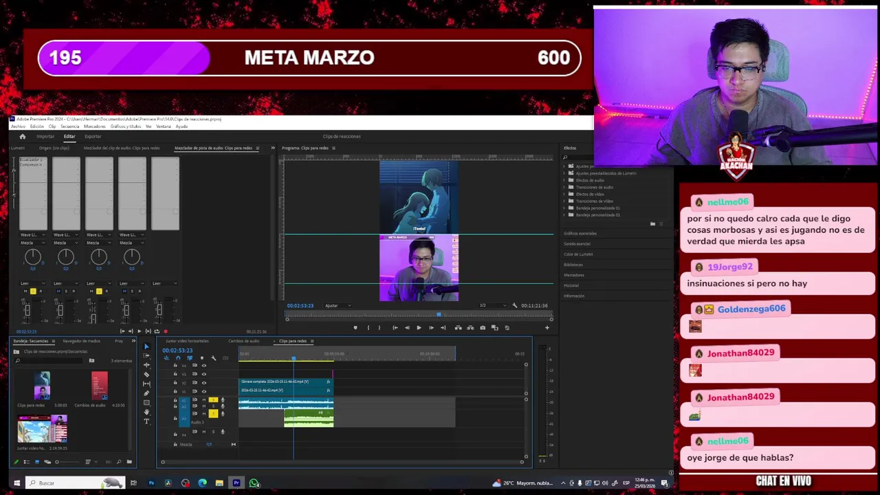Click the New Bin folder icon in Project panel
Screen dimensions: 880x495
tap(129, 461)
